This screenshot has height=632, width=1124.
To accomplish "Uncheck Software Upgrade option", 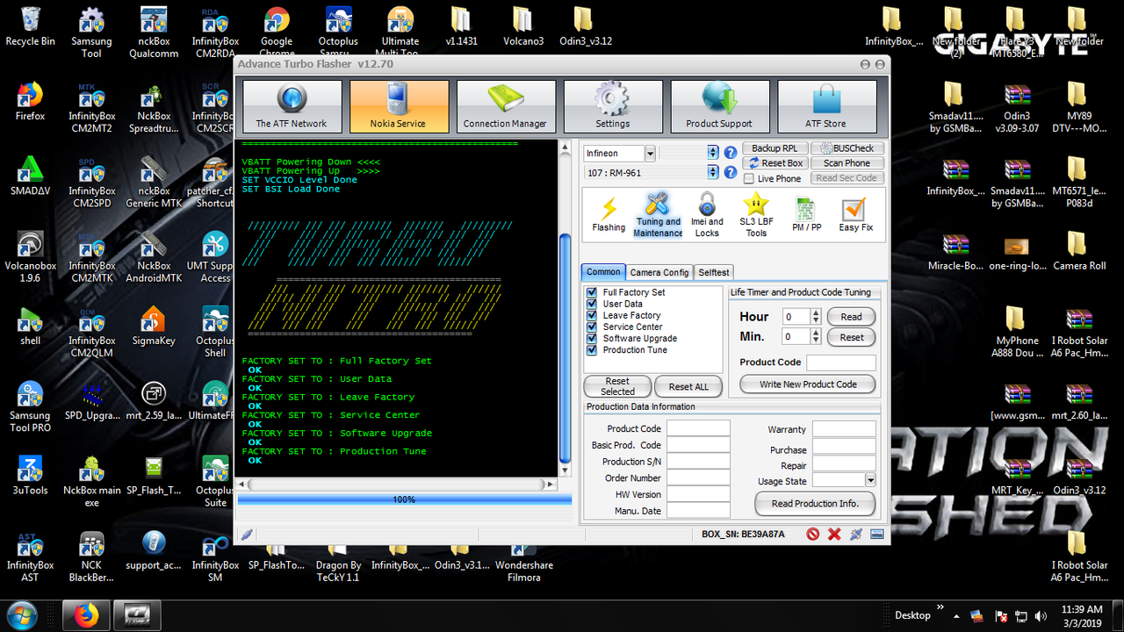I will click(x=592, y=338).
